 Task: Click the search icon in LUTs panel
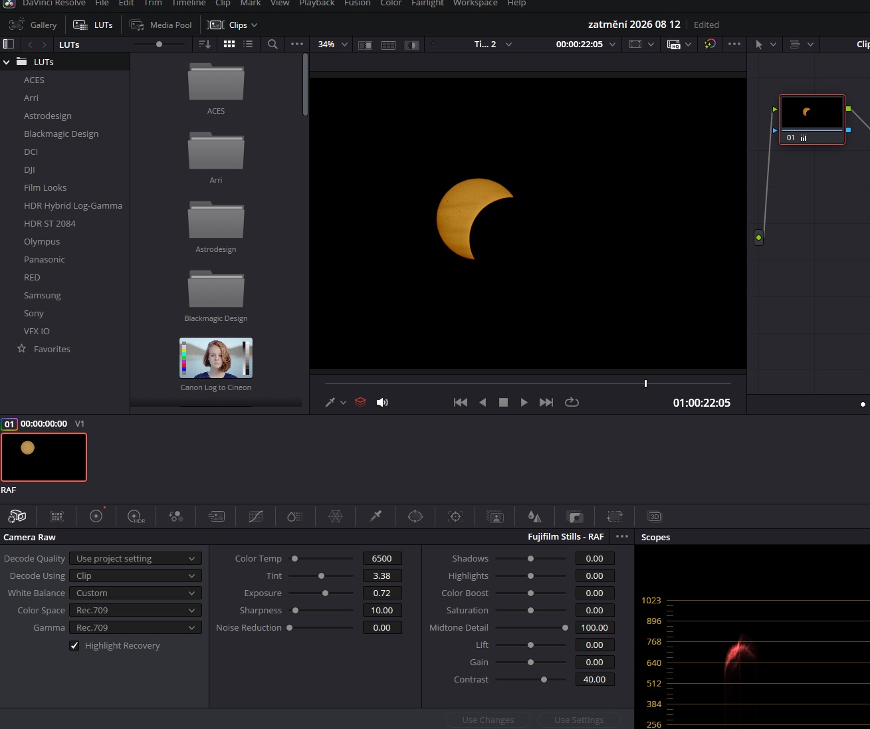tap(272, 44)
